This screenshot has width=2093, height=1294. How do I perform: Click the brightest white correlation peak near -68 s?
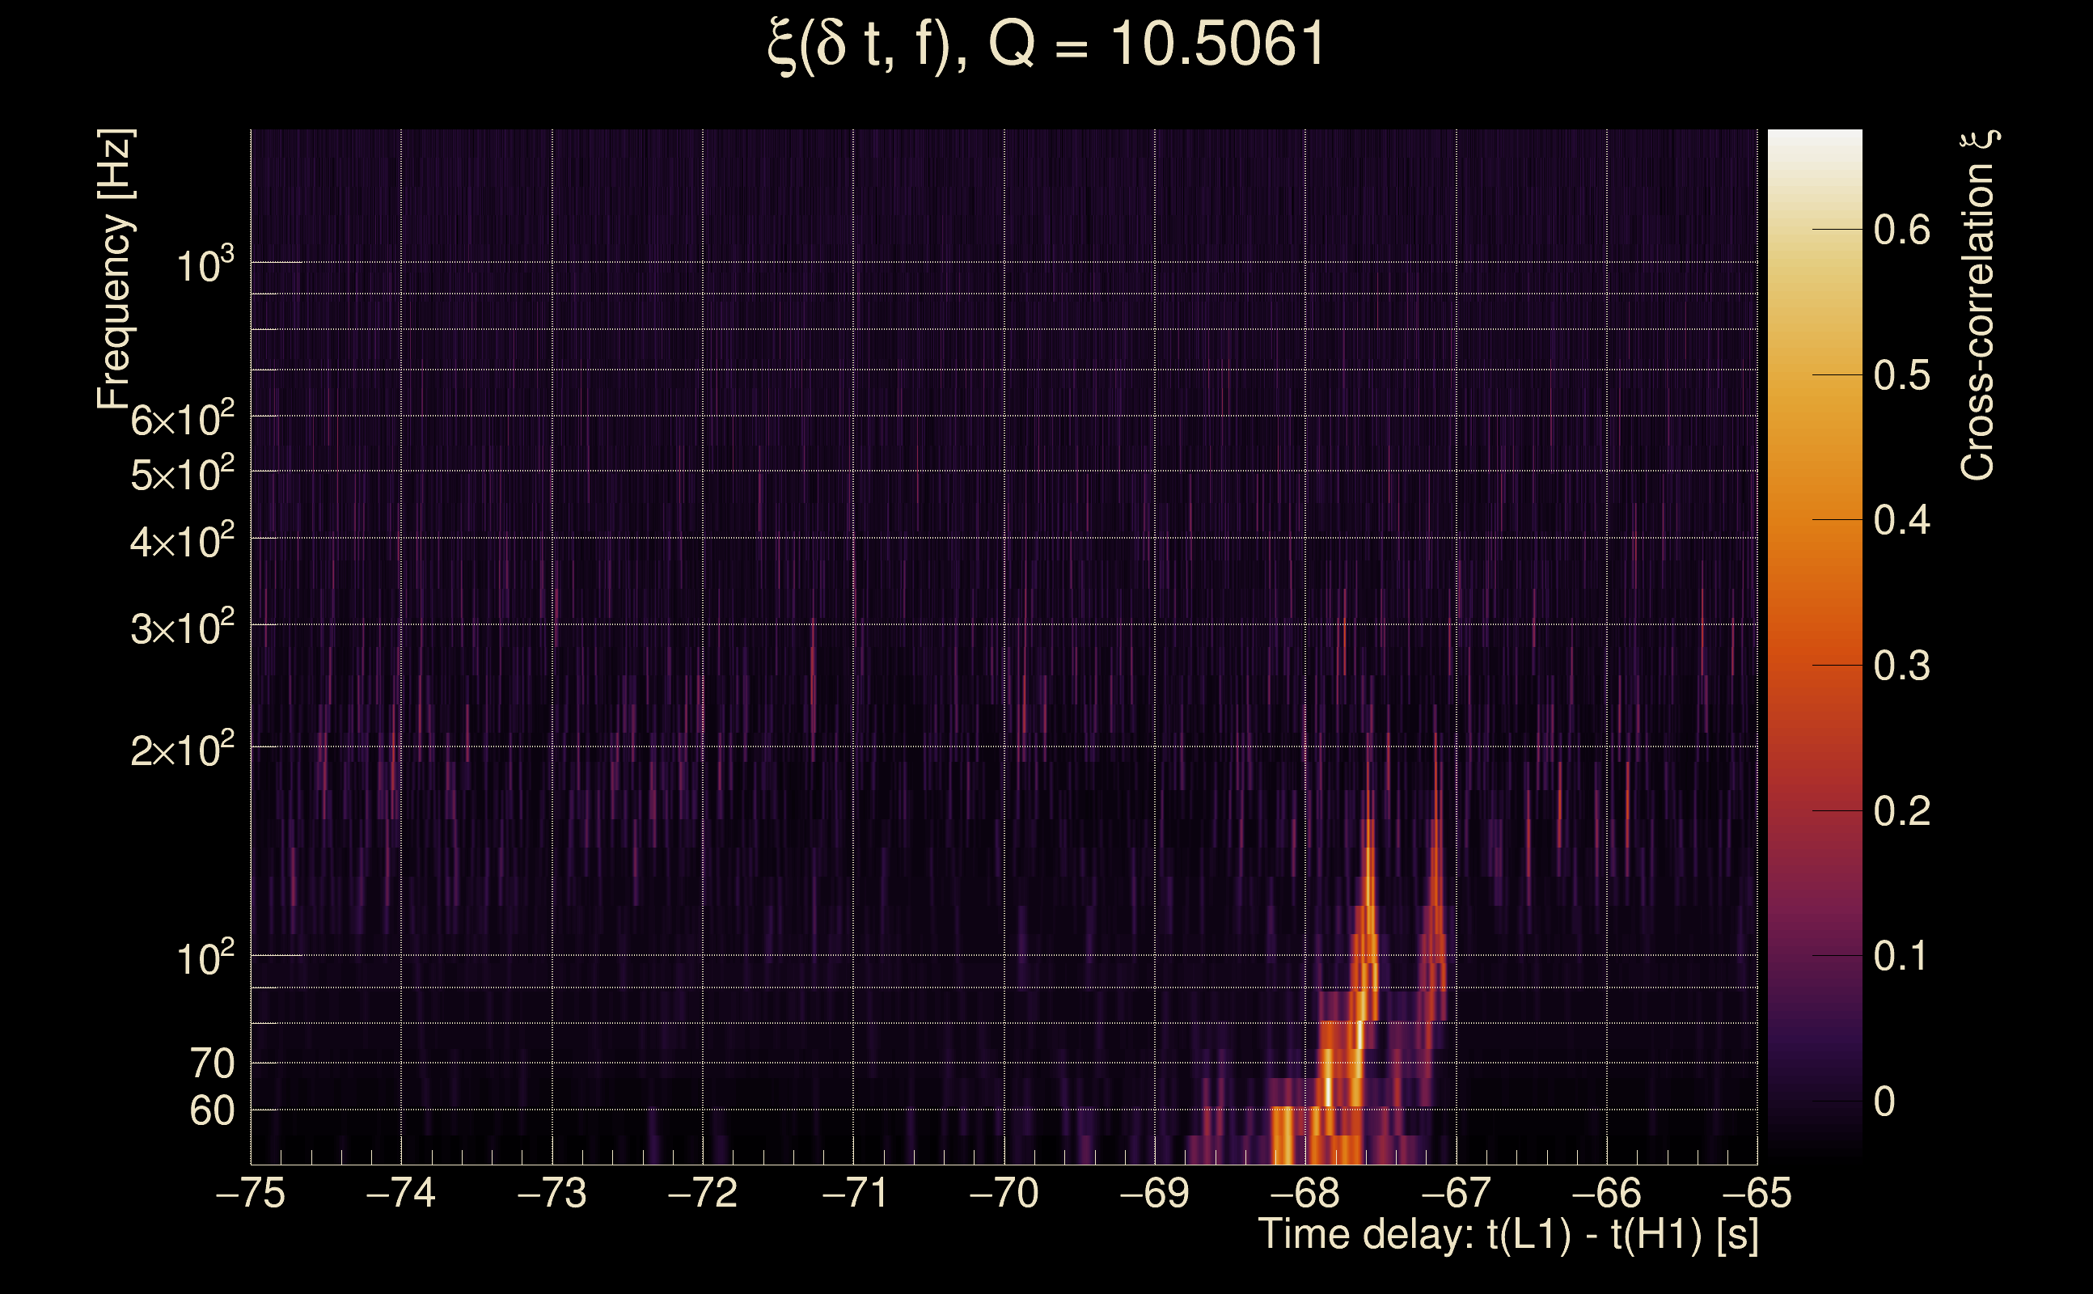[x=1328, y=1091]
